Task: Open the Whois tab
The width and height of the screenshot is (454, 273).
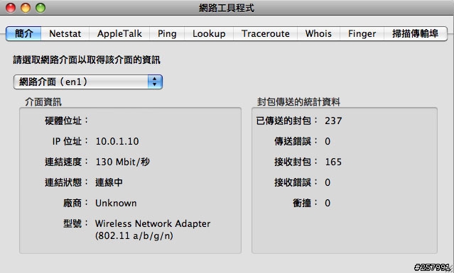Action: coord(318,33)
